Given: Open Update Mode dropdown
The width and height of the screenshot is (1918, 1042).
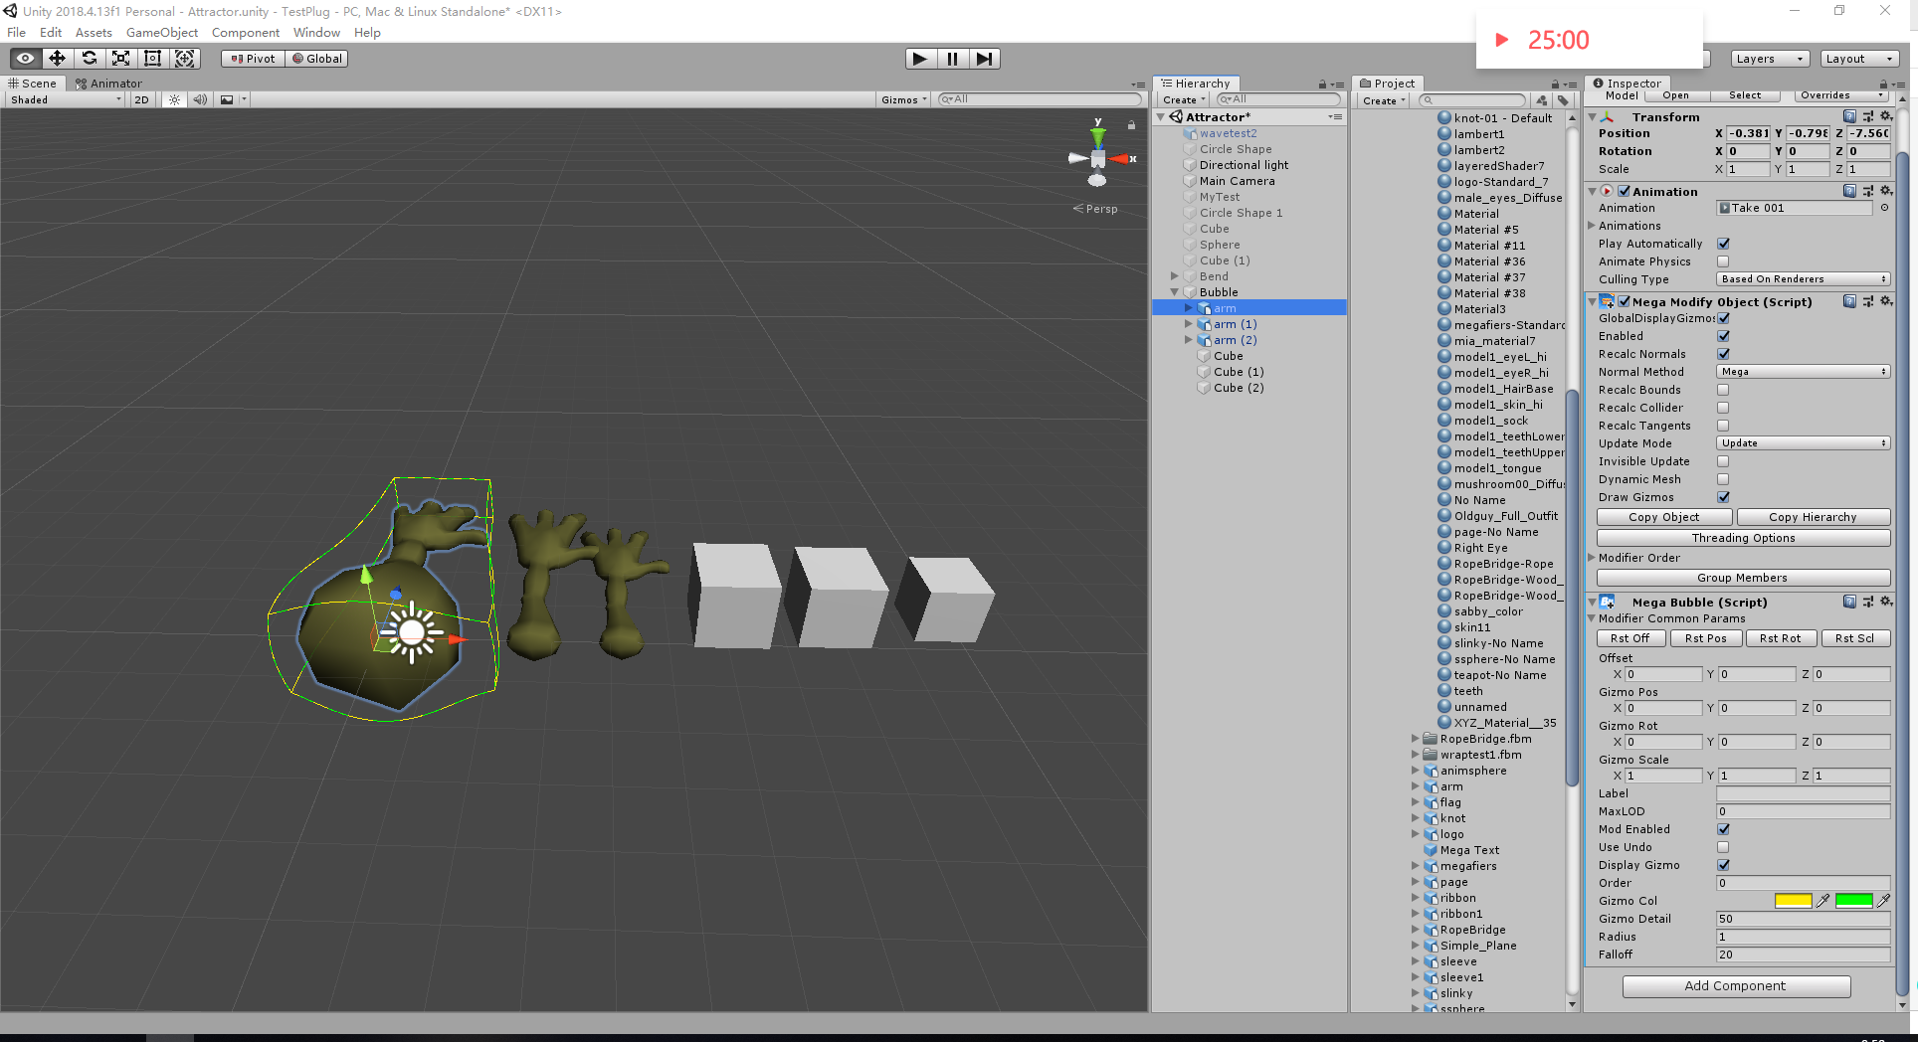Looking at the screenshot, I should point(1803,443).
